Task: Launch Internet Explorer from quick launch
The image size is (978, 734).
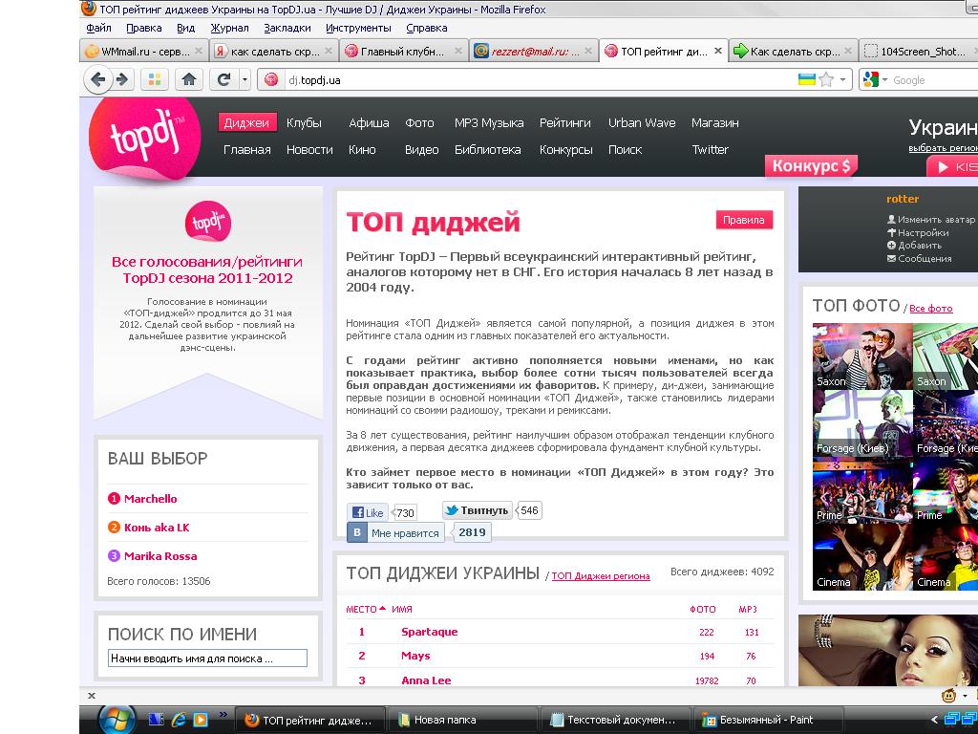Action: click(179, 720)
